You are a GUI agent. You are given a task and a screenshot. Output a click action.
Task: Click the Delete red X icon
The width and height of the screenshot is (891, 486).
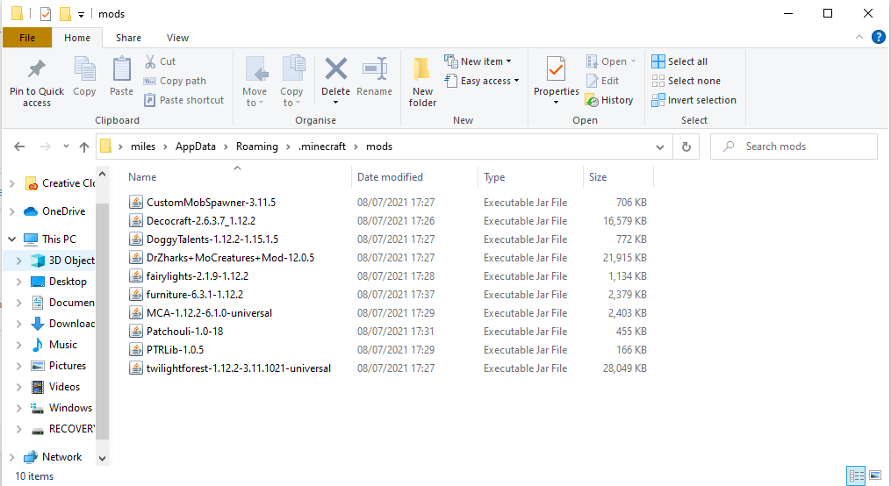coord(336,69)
